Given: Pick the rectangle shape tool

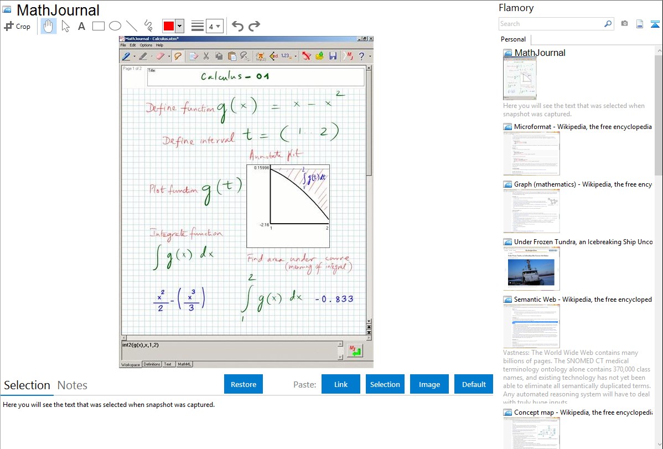Looking at the screenshot, I should tap(98, 26).
